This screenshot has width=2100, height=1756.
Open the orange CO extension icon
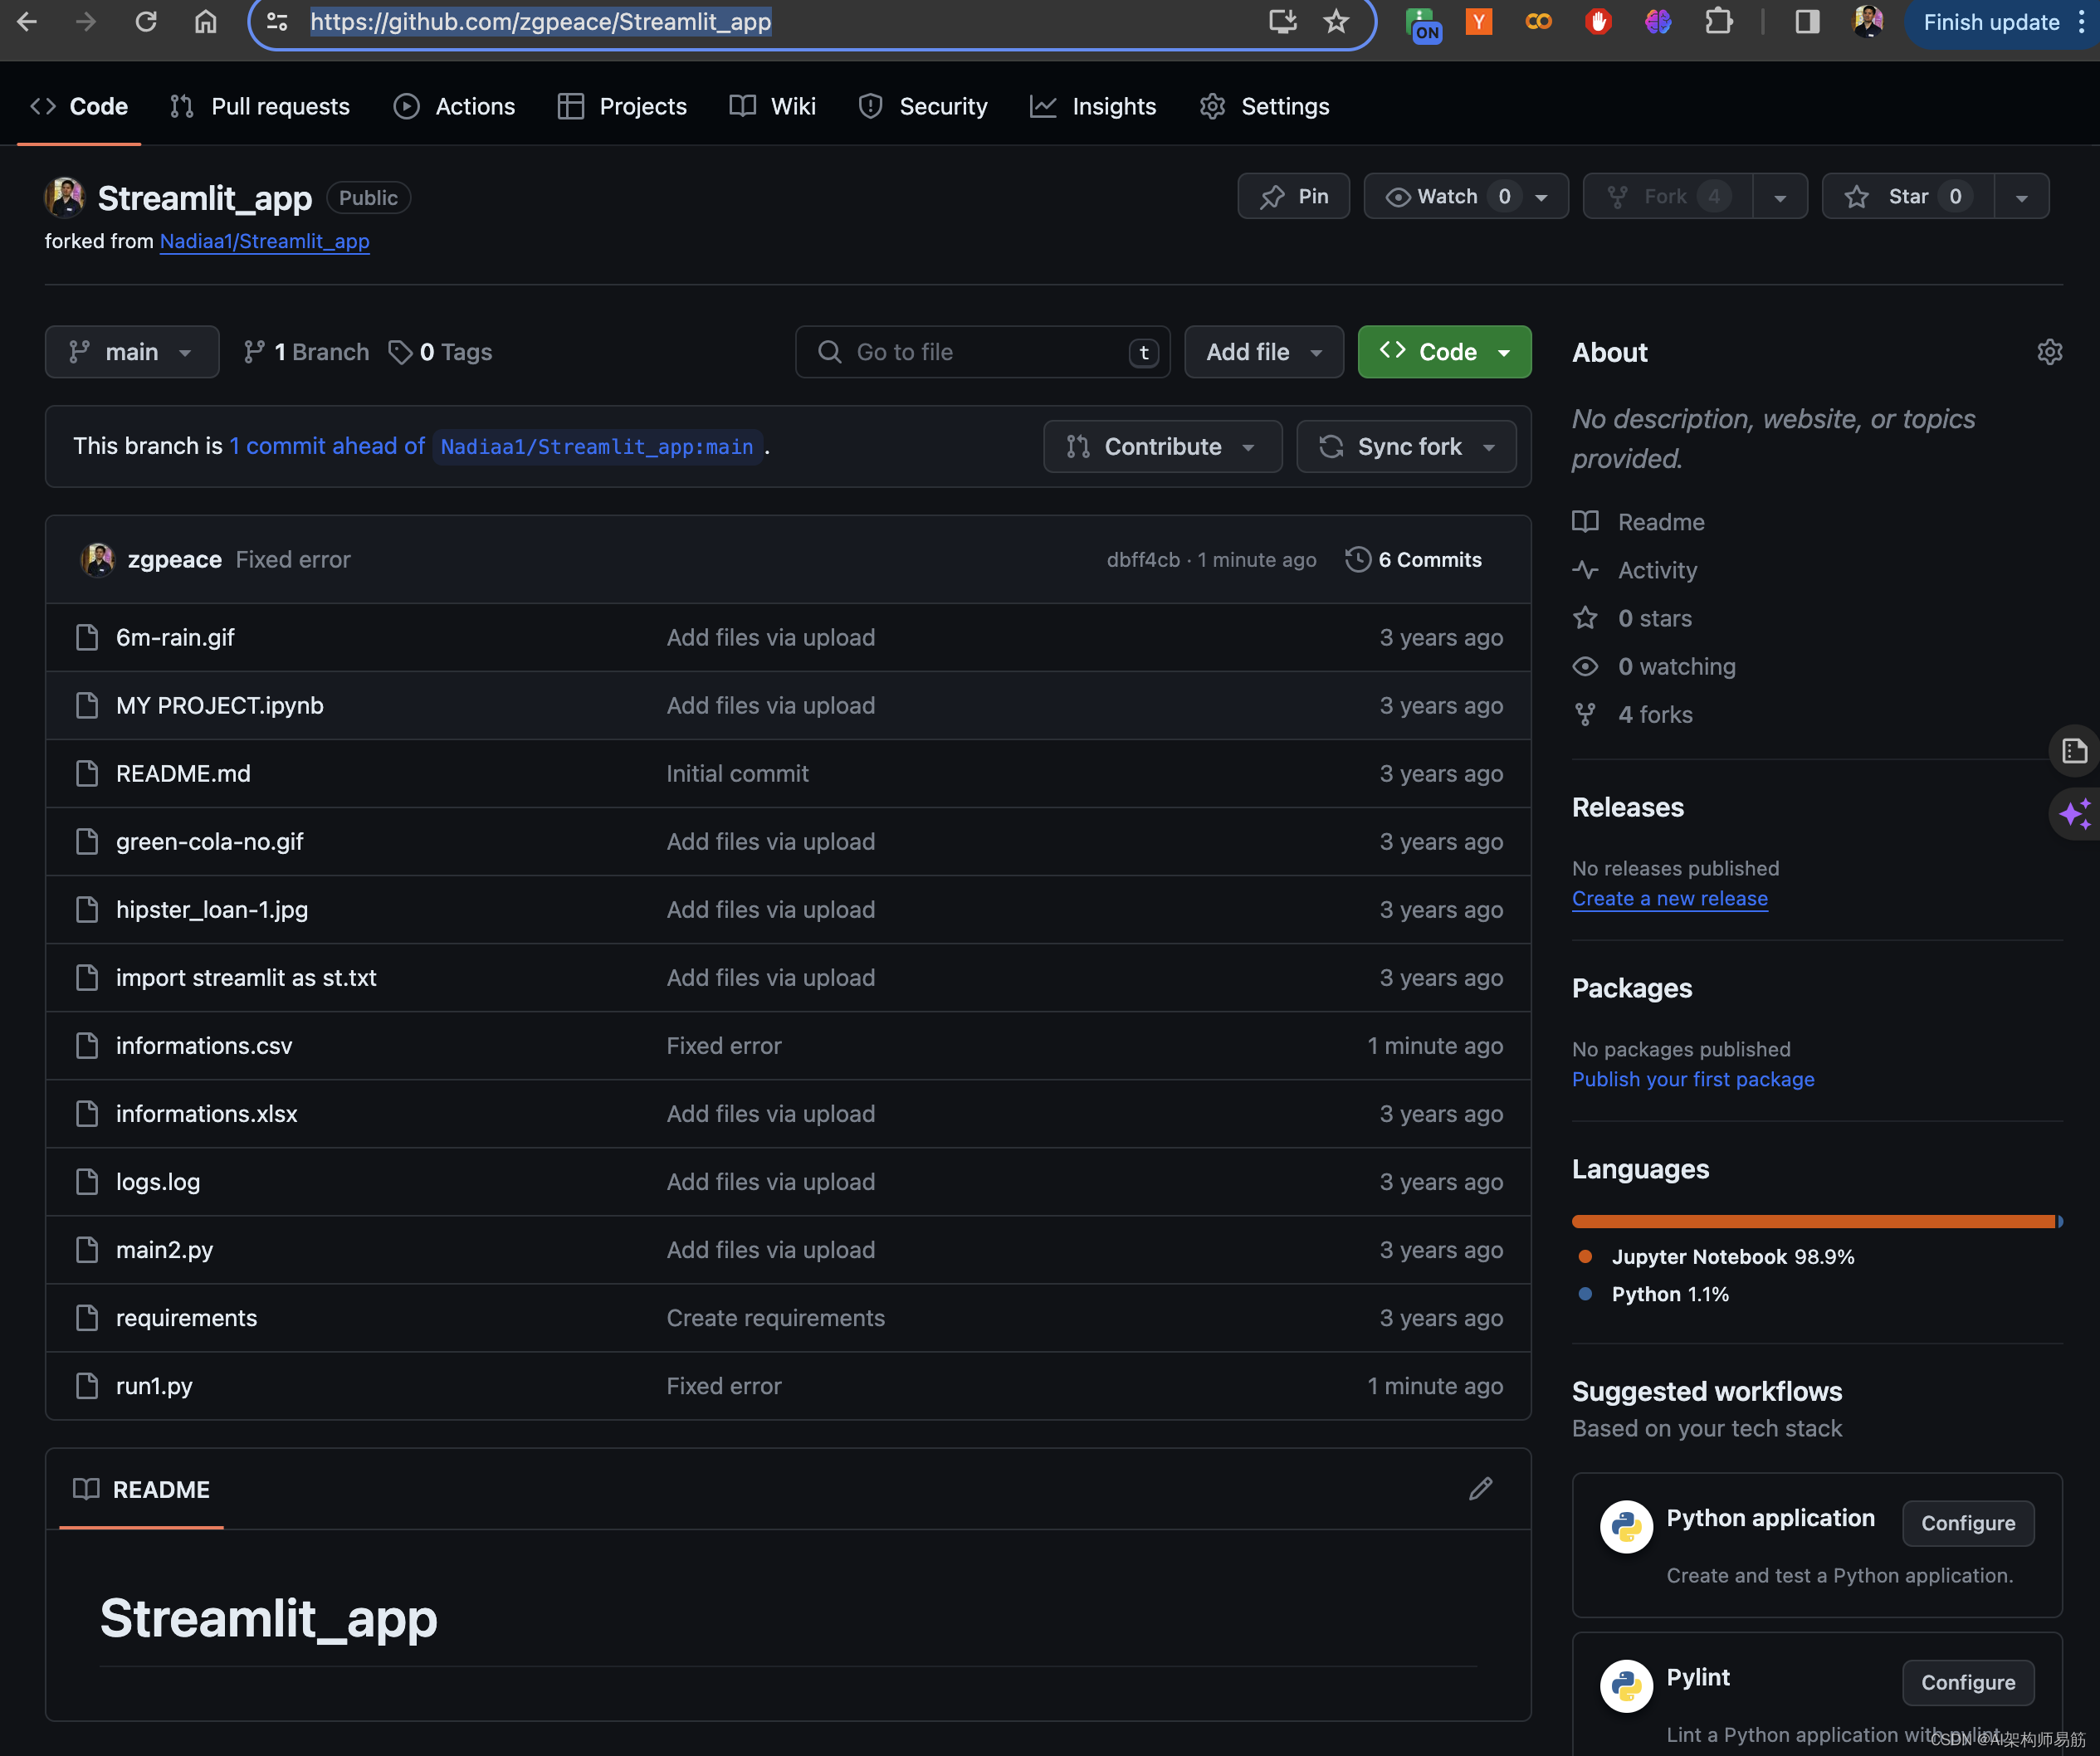(x=1538, y=21)
